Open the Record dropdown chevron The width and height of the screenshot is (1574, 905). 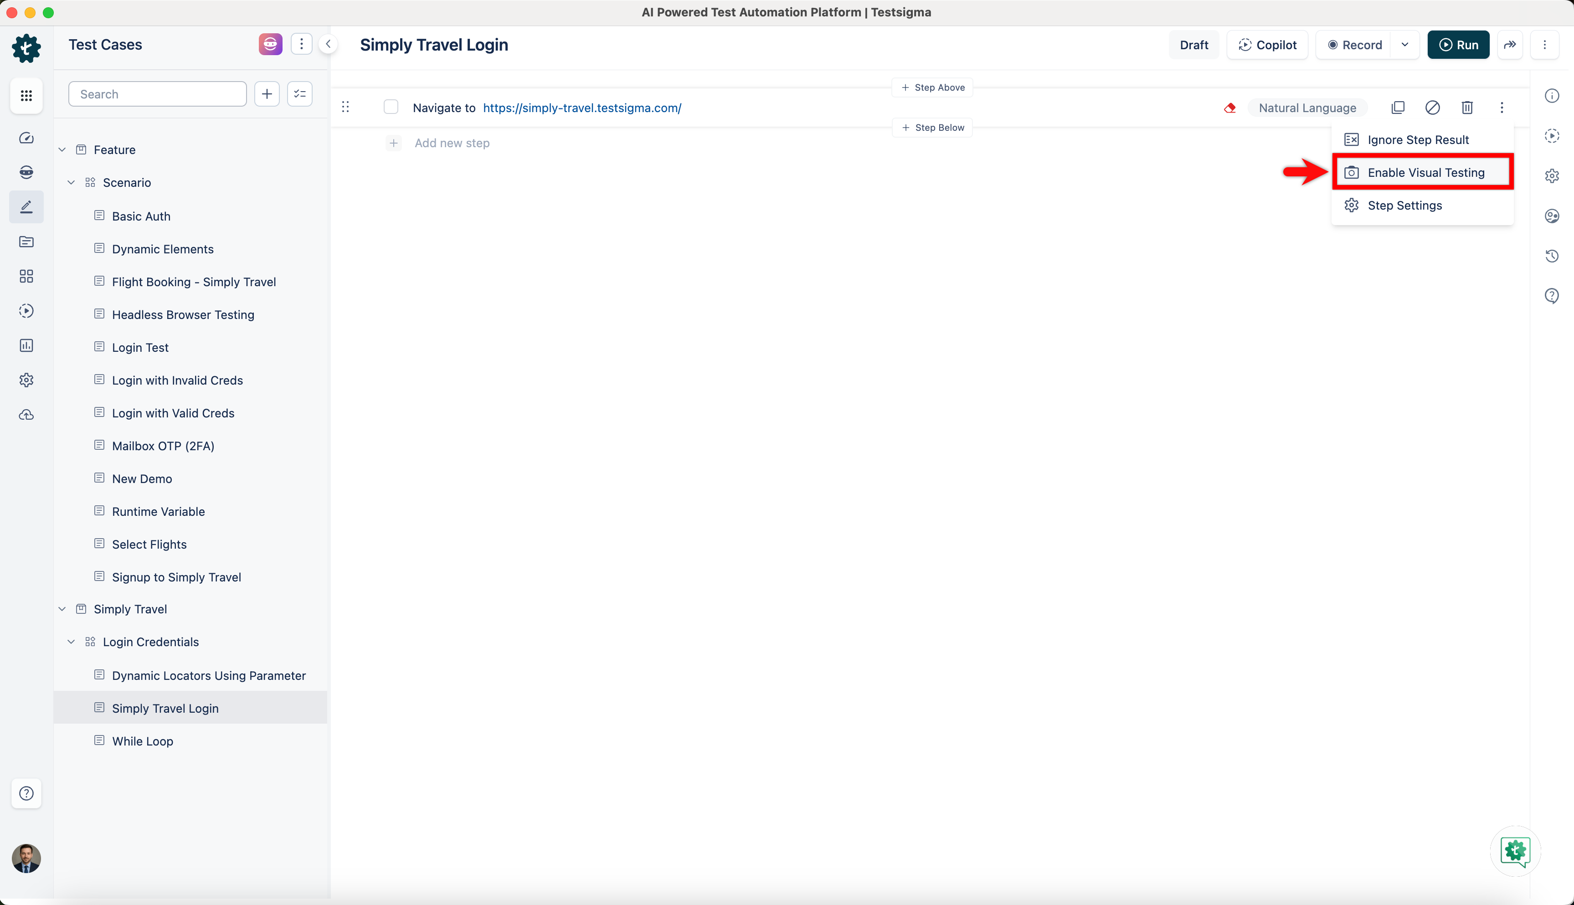click(x=1405, y=44)
